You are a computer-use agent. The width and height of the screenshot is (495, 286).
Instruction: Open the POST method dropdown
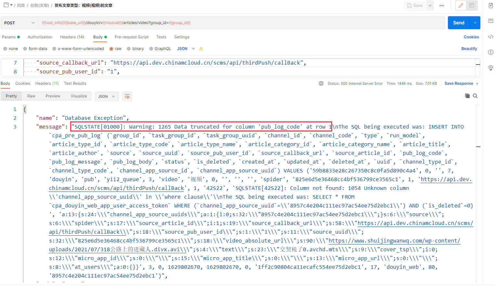(x=19, y=23)
